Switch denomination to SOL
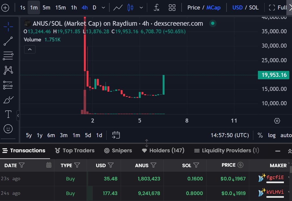 click(x=254, y=8)
